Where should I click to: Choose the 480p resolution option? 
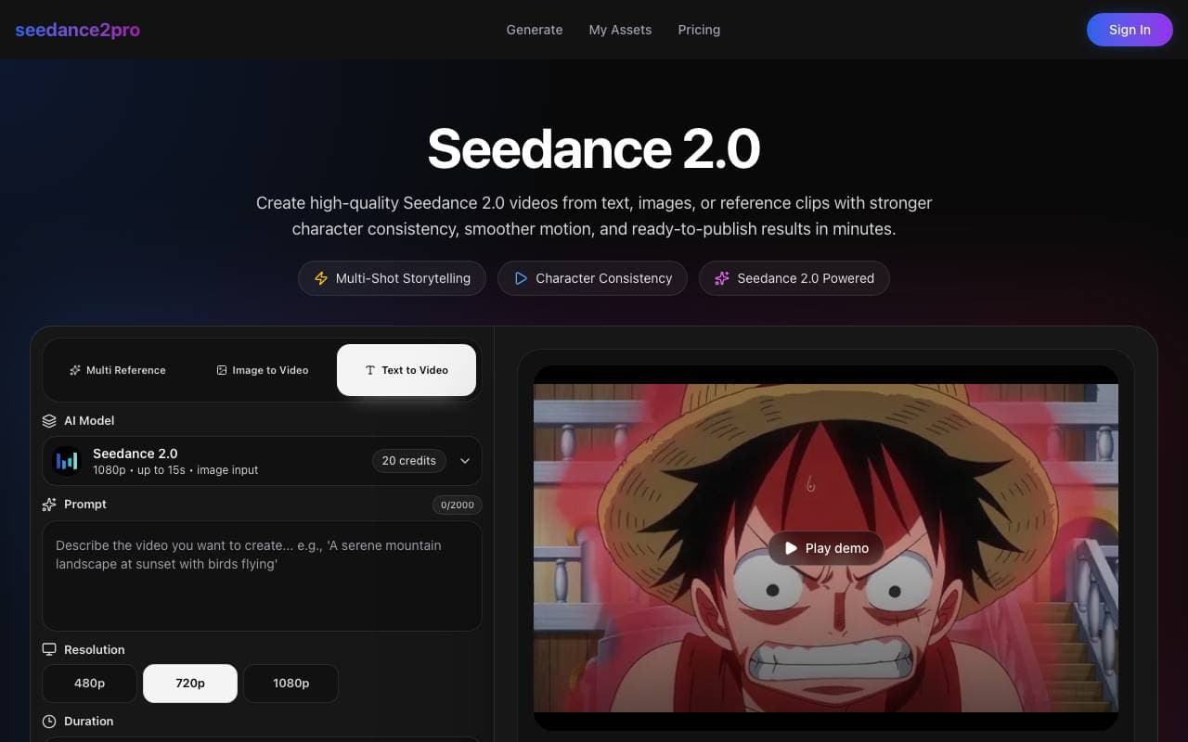(89, 684)
